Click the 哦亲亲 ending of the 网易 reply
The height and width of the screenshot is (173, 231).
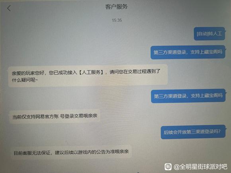tap(90, 116)
